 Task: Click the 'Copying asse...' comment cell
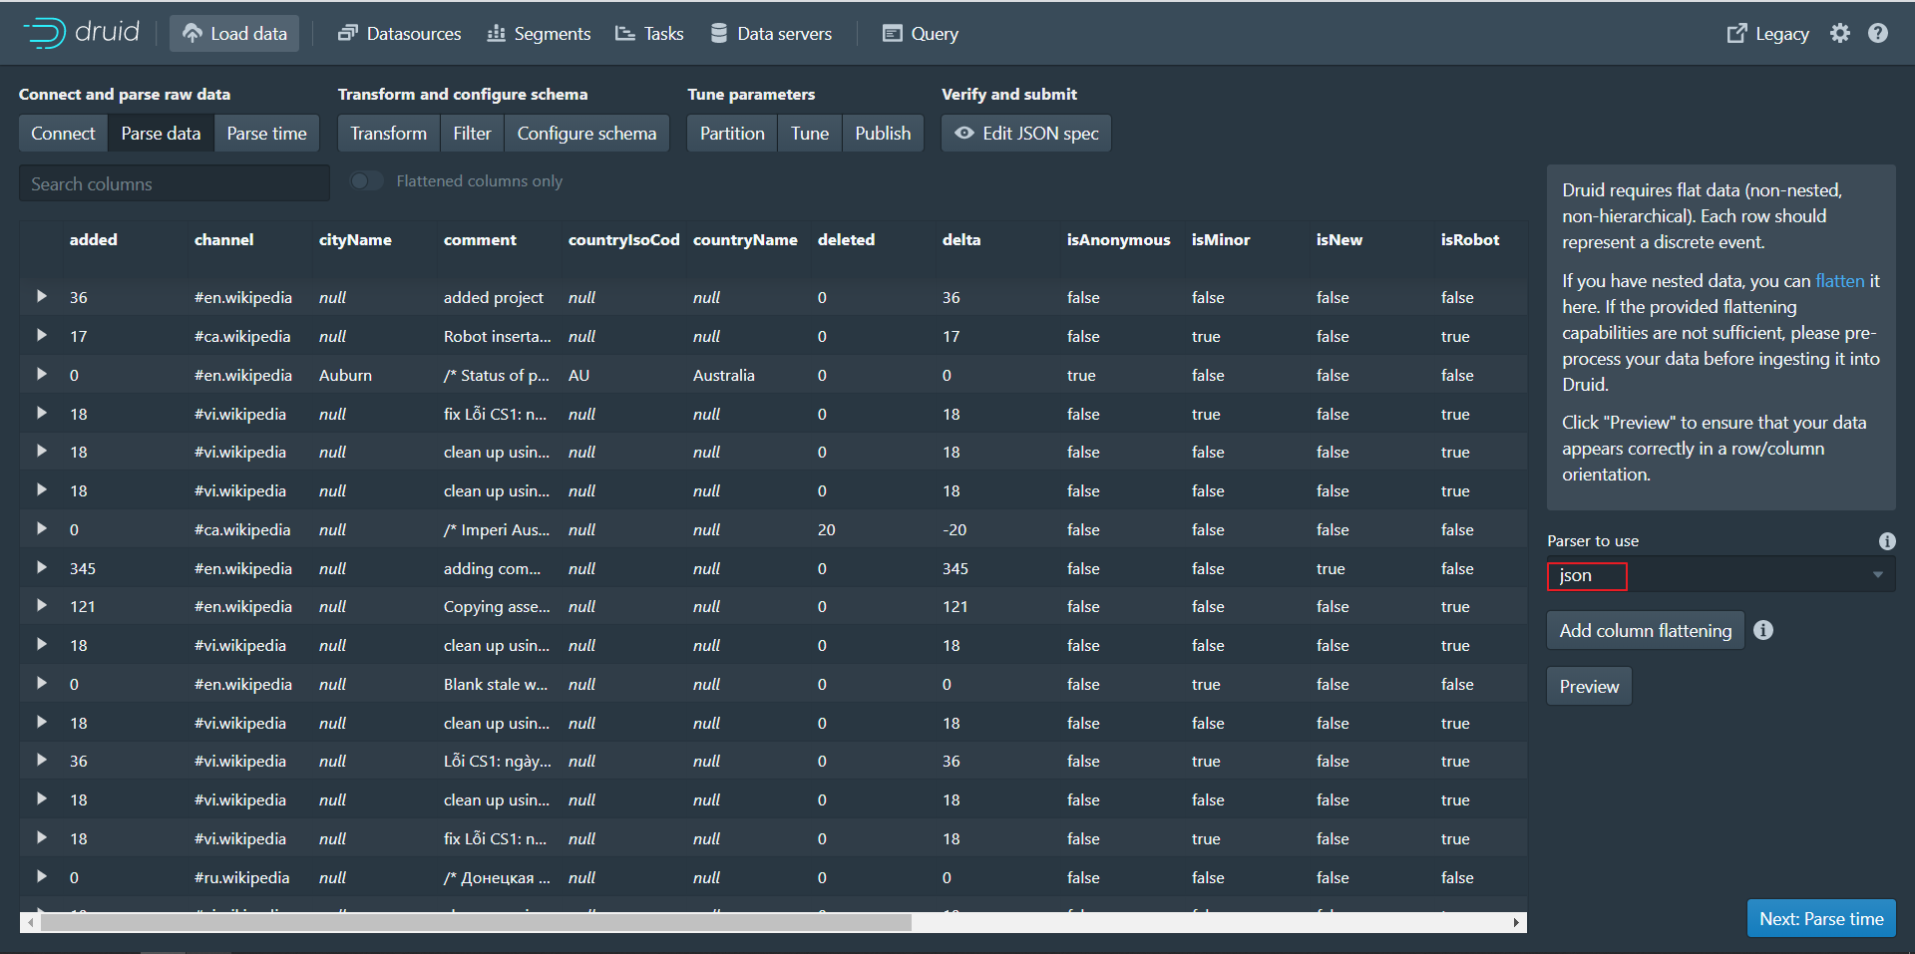[496, 606]
